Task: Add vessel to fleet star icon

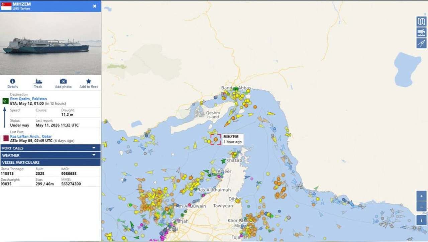Action: tap(89, 81)
